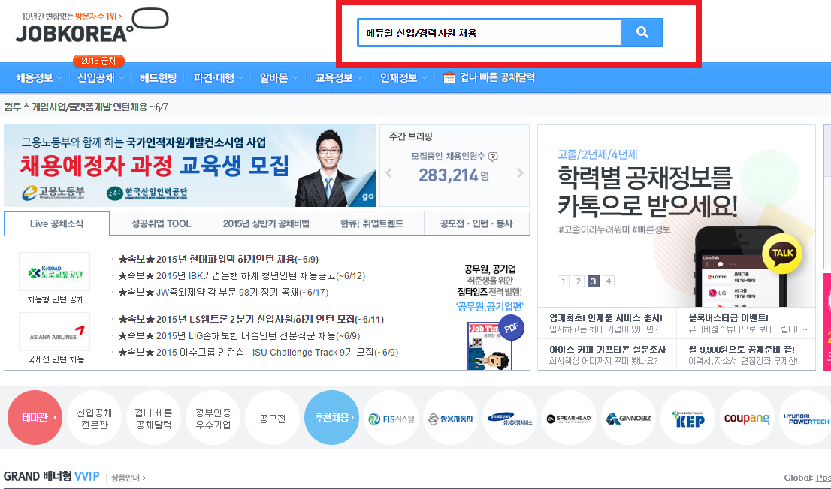Screen dimensions: 831x489
Task: Select the highlighted banner slide 3
Action: click(x=594, y=281)
